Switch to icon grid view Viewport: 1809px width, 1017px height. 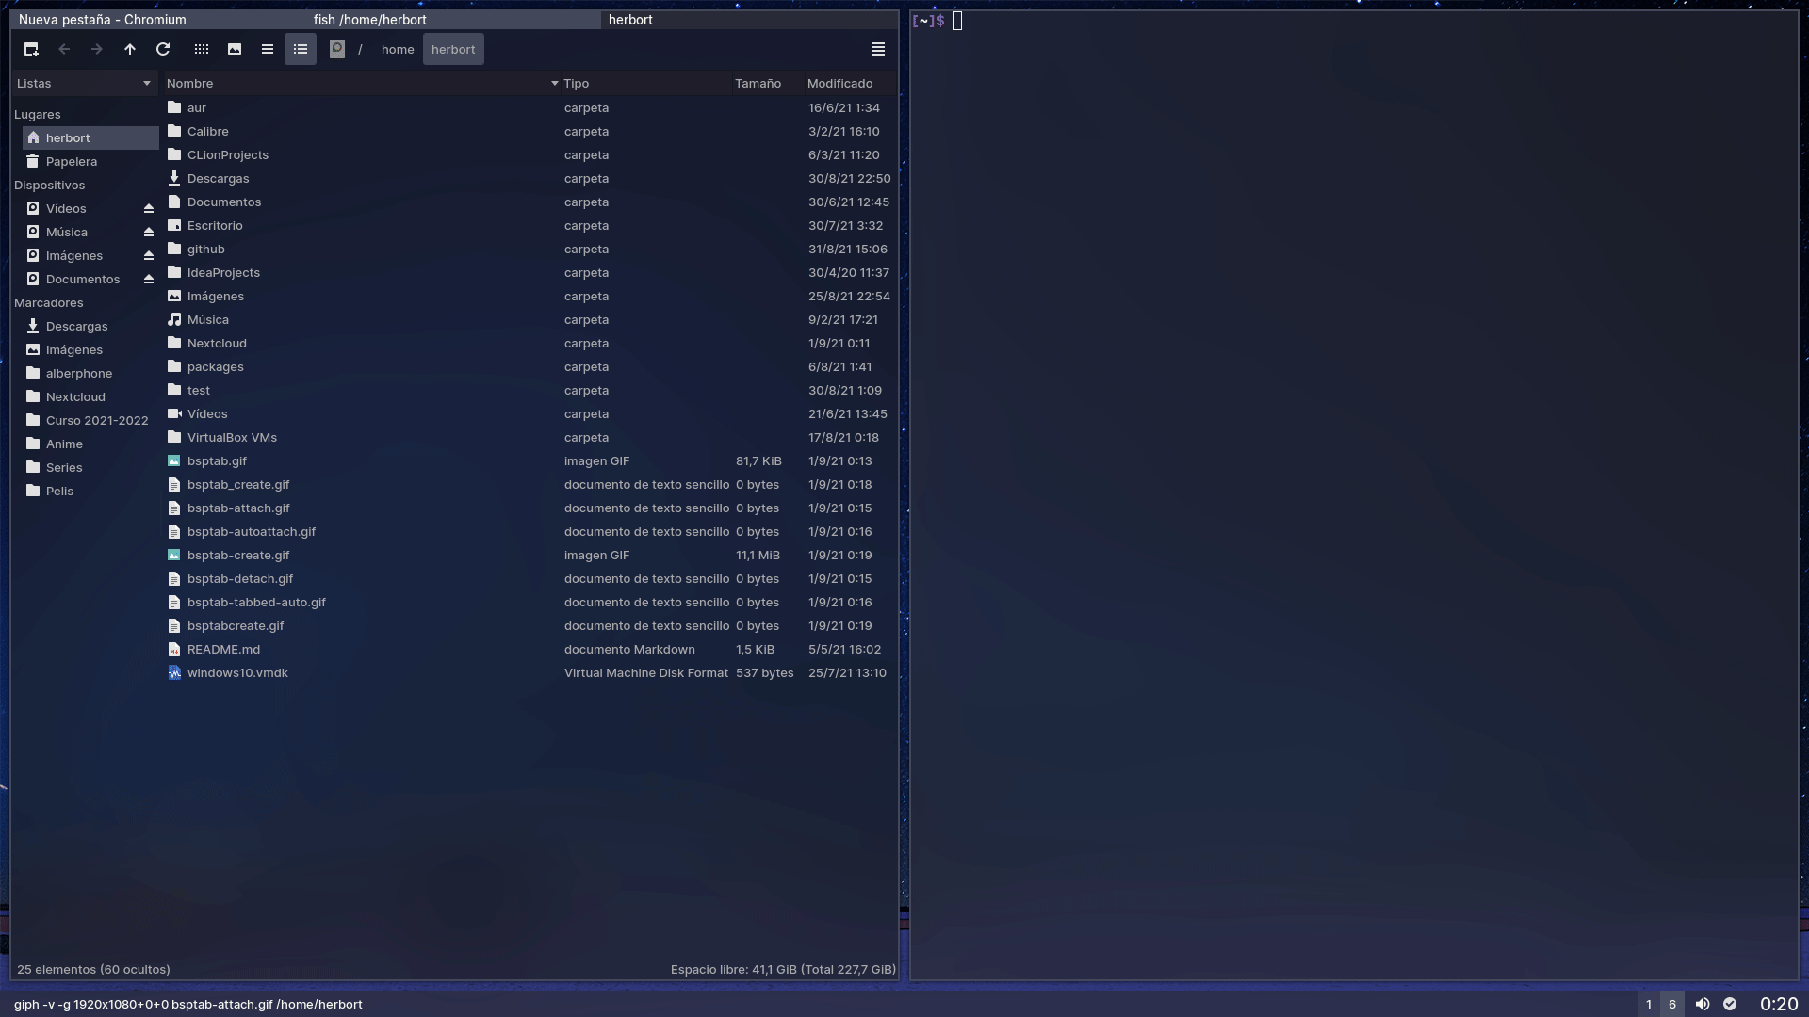tap(202, 49)
